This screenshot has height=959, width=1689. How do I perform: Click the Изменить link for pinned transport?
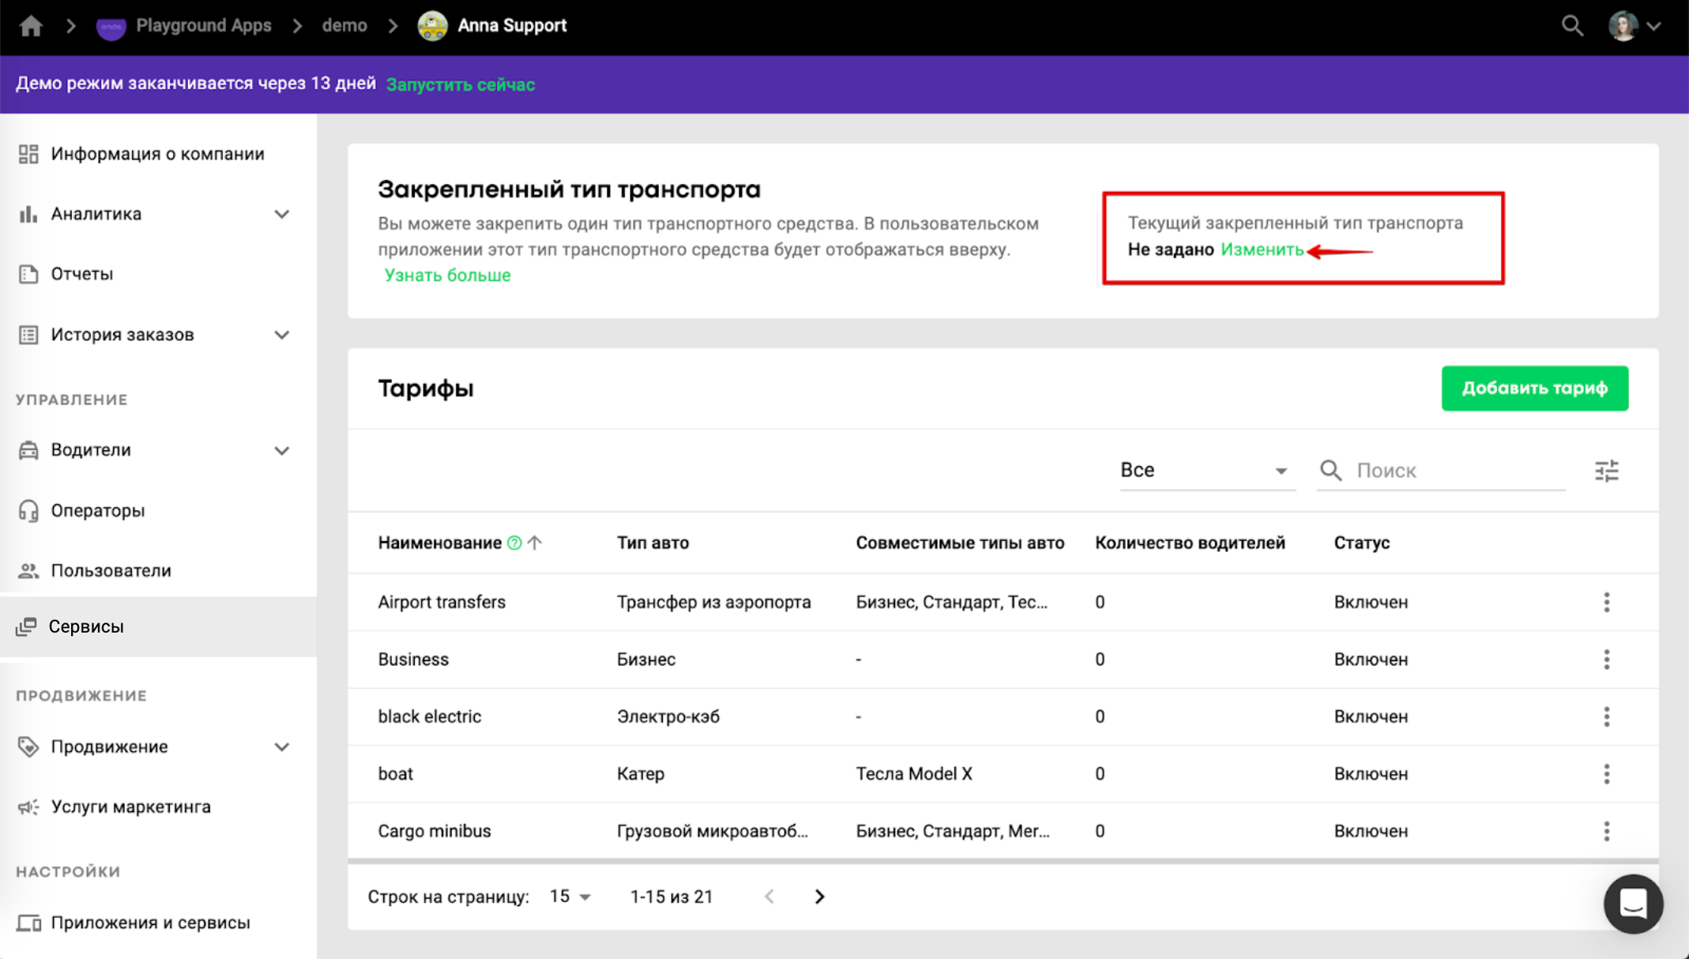[x=1262, y=250]
